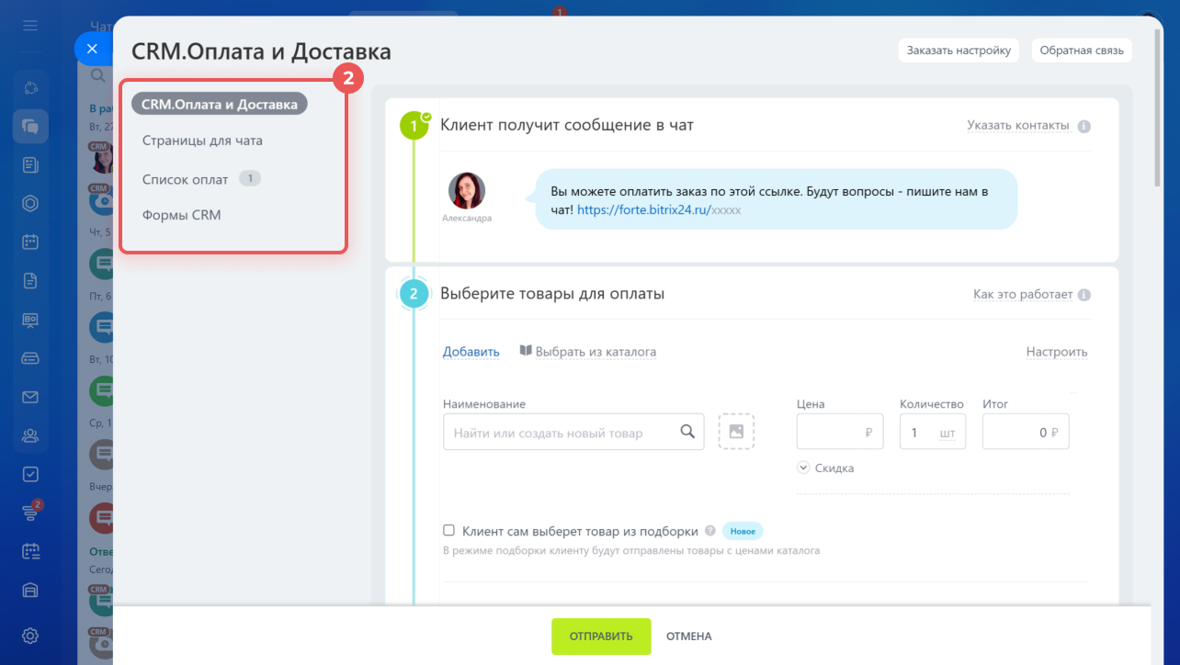Image resolution: width=1180 pixels, height=665 pixels.
Task: Open the Настроить options link
Action: point(1057,352)
